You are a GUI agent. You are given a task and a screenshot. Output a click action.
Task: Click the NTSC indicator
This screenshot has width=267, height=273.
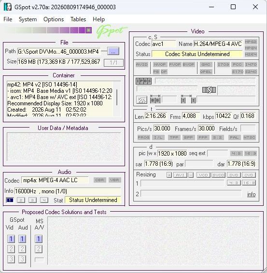click(x=249, y=137)
